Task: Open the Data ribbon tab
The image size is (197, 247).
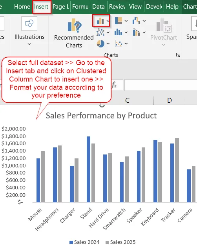Action: coord(98,7)
